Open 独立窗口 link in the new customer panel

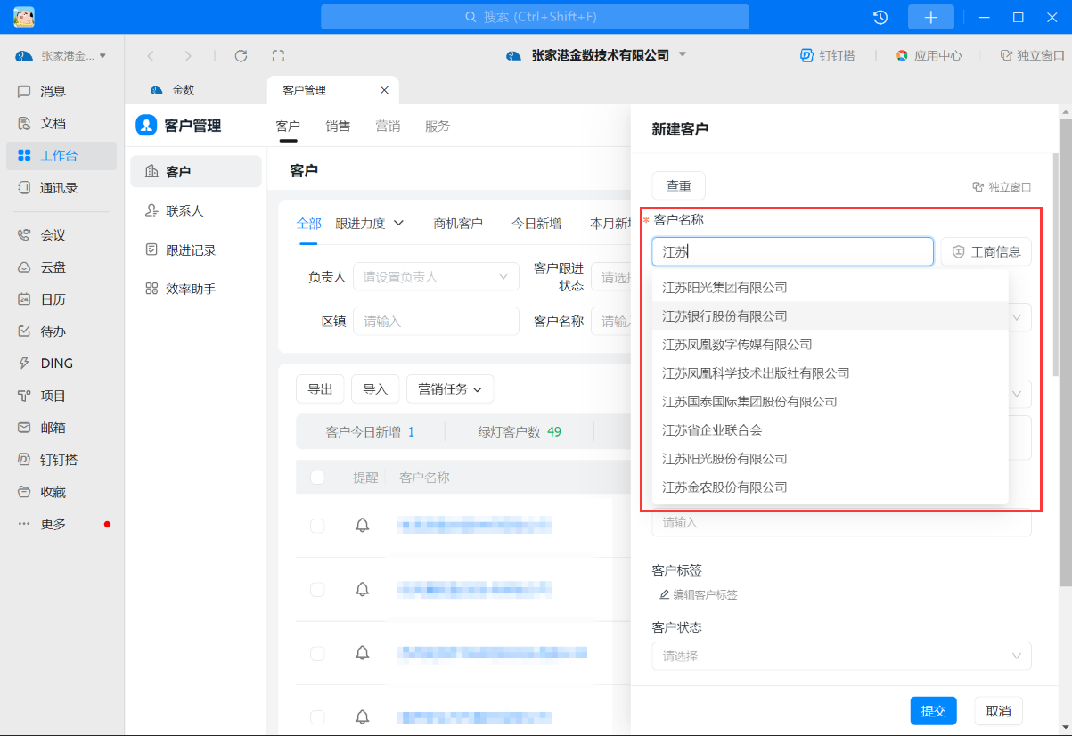click(1002, 187)
